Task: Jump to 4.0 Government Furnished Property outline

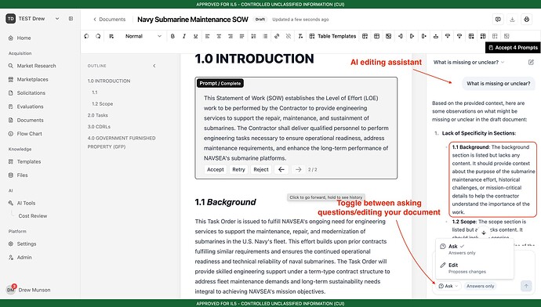Action: [x=122, y=143]
